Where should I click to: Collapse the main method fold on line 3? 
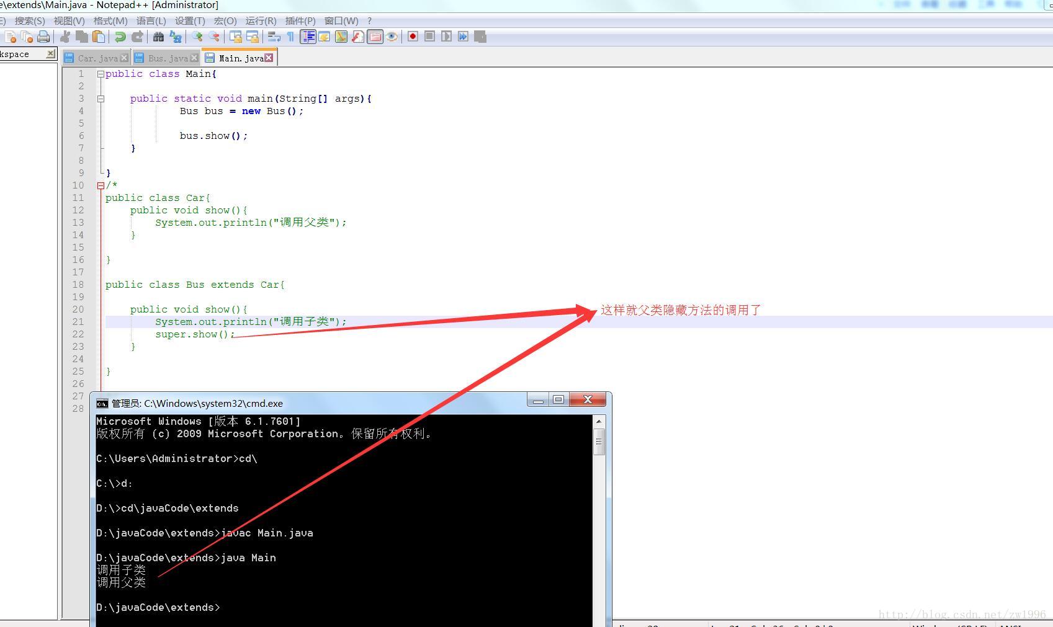click(101, 99)
